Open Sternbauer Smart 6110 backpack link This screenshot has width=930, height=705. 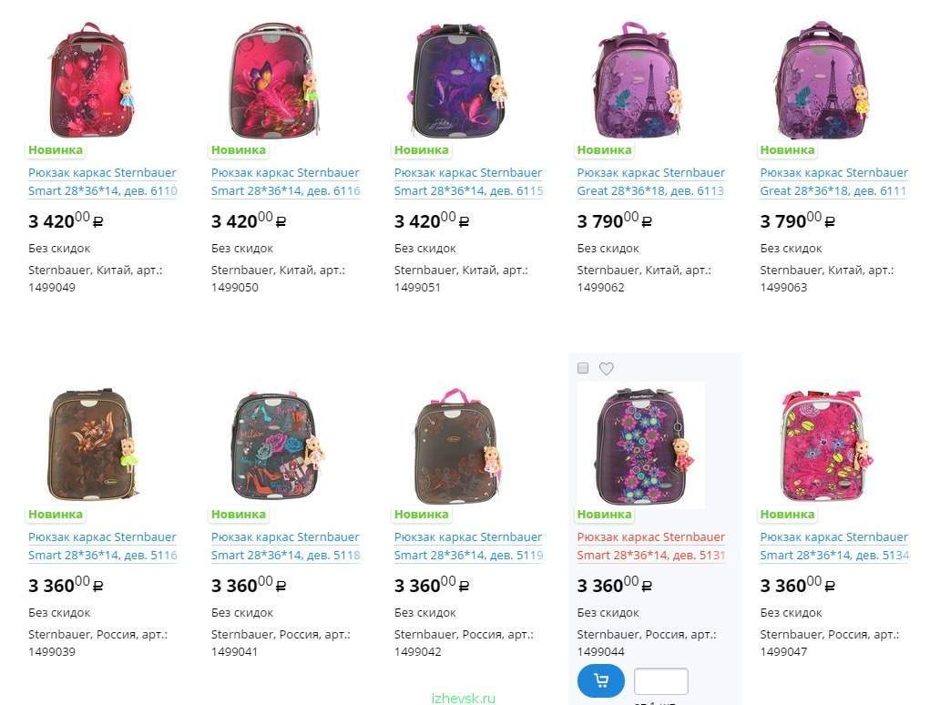[103, 181]
